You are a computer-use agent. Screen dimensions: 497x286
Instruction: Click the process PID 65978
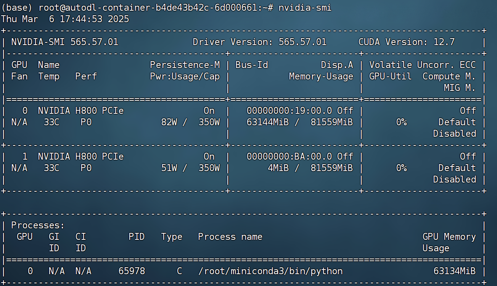[x=132, y=271]
